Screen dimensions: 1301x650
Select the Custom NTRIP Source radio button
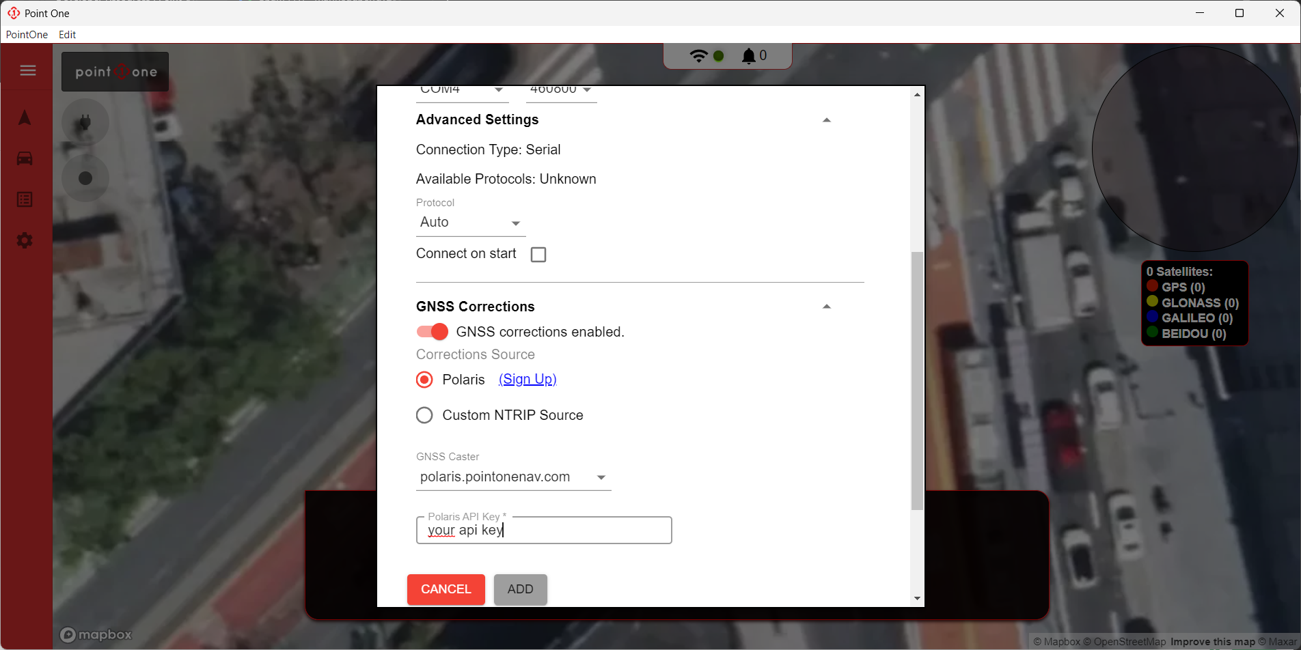[x=424, y=415]
